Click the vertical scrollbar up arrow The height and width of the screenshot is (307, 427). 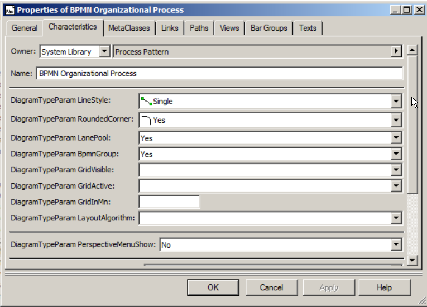(x=412, y=50)
